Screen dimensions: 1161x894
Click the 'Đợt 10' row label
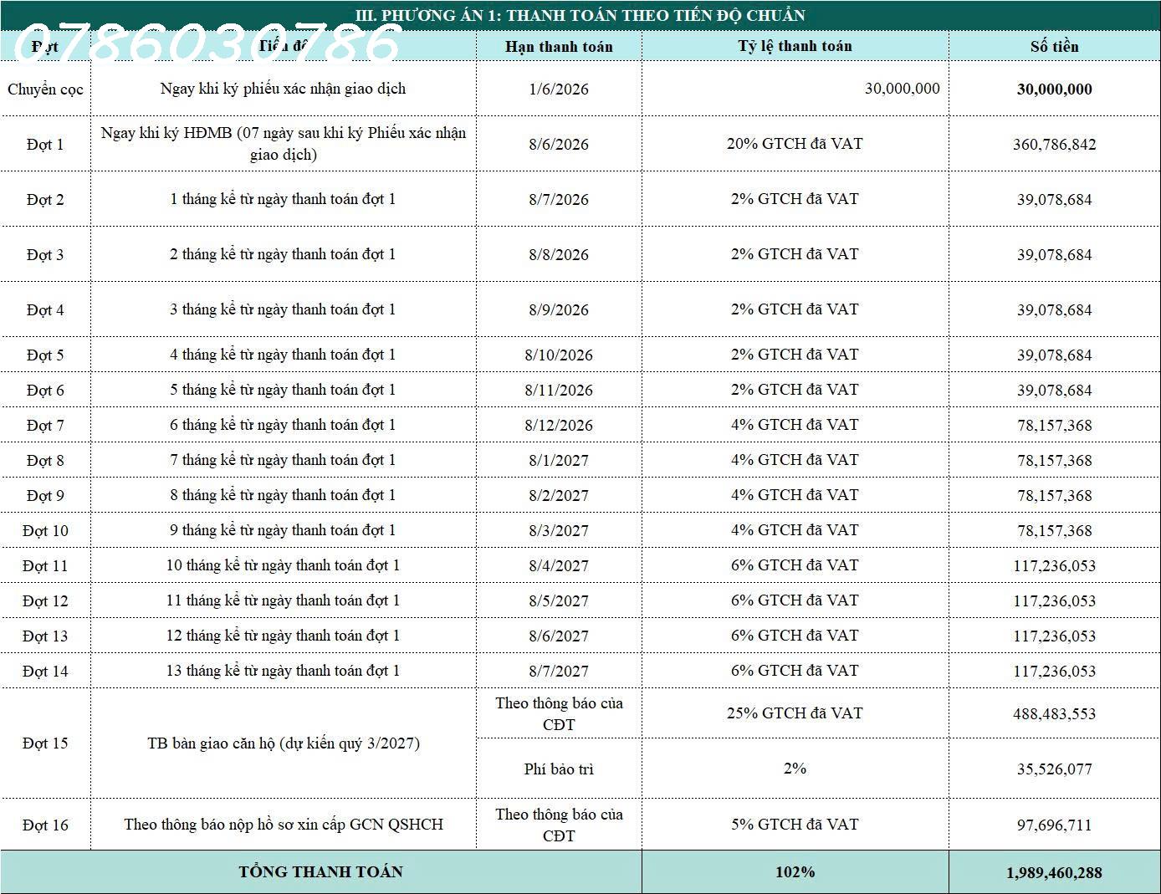click(45, 530)
